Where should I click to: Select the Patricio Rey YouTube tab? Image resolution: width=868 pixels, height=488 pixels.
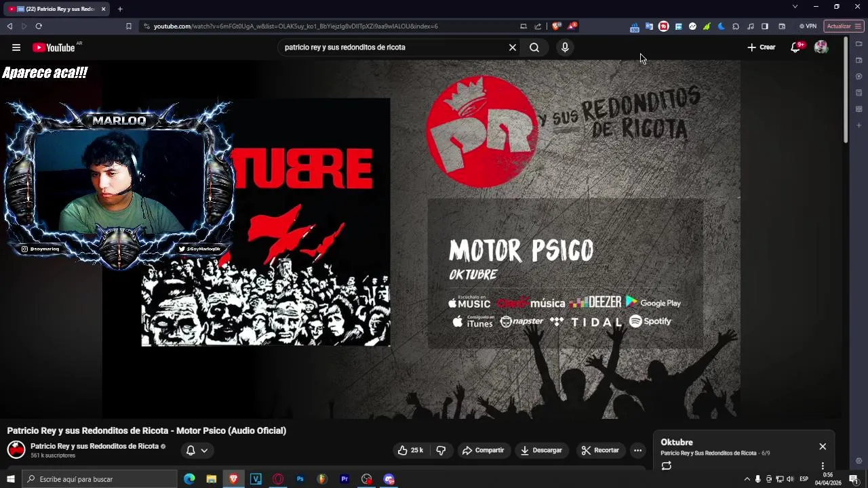[56, 9]
